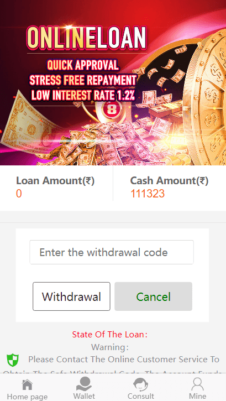226x401 pixels.
Task: Click the State Of The Loan heading
Action: click(x=110, y=334)
